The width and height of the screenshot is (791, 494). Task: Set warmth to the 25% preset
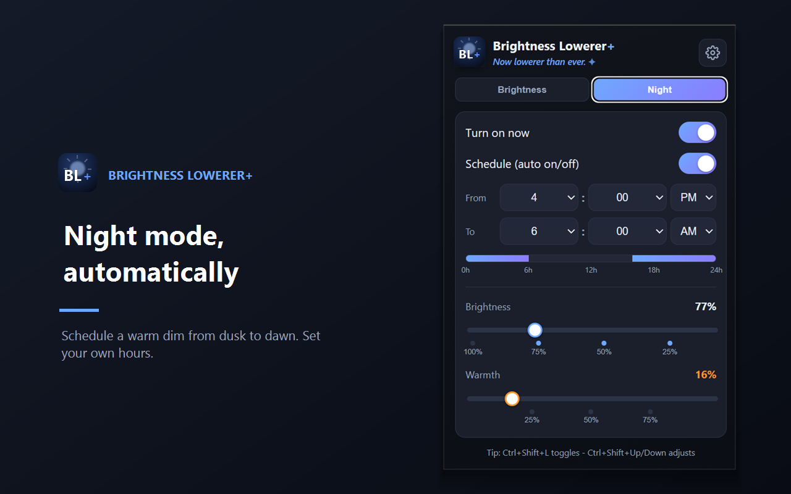click(x=531, y=416)
